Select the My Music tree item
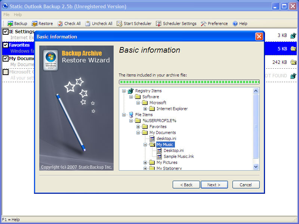The height and width of the screenshot is (224, 299). (165, 144)
